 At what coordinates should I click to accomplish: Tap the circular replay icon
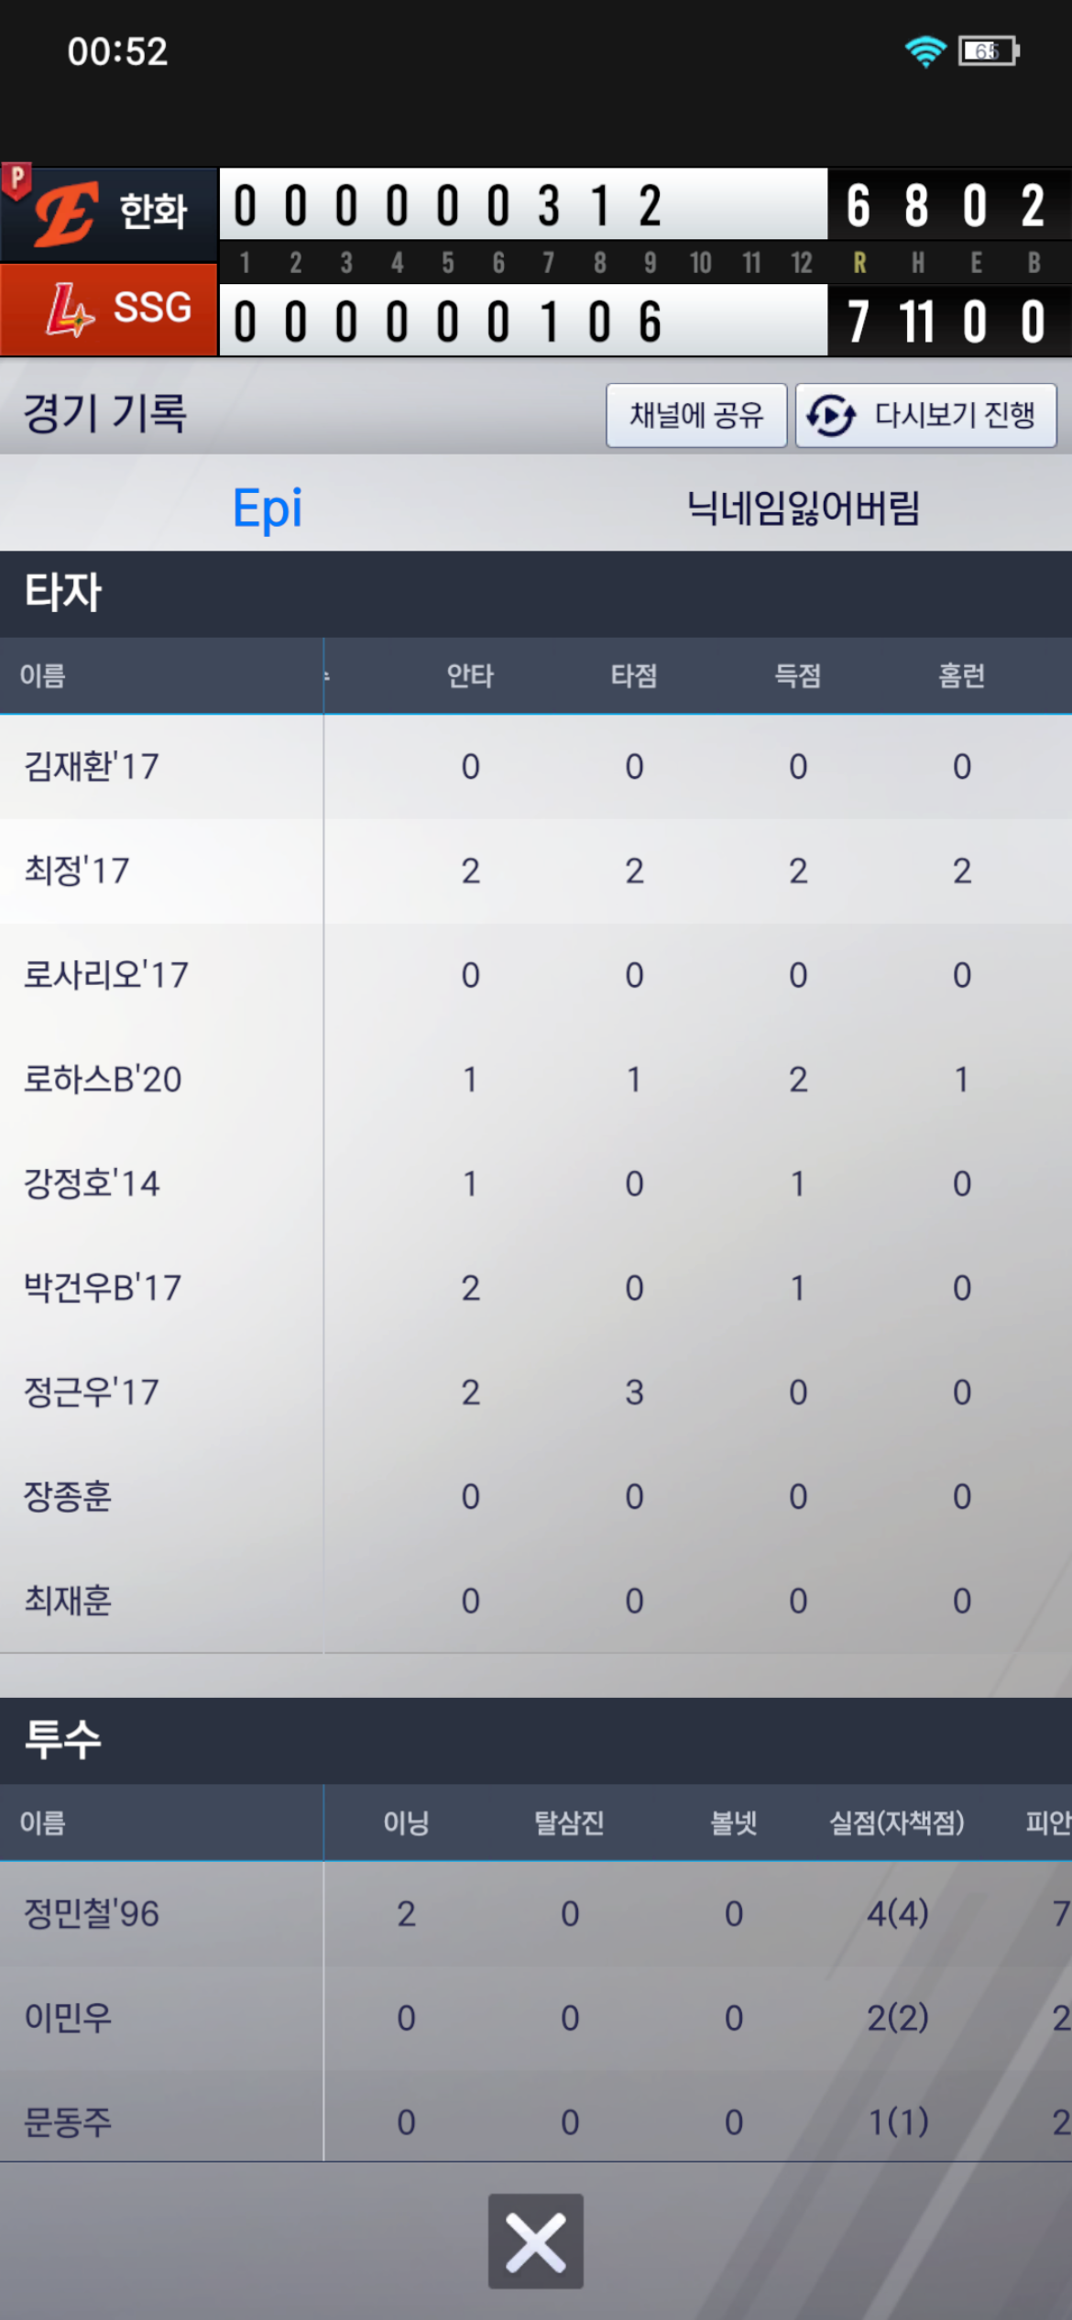(831, 415)
